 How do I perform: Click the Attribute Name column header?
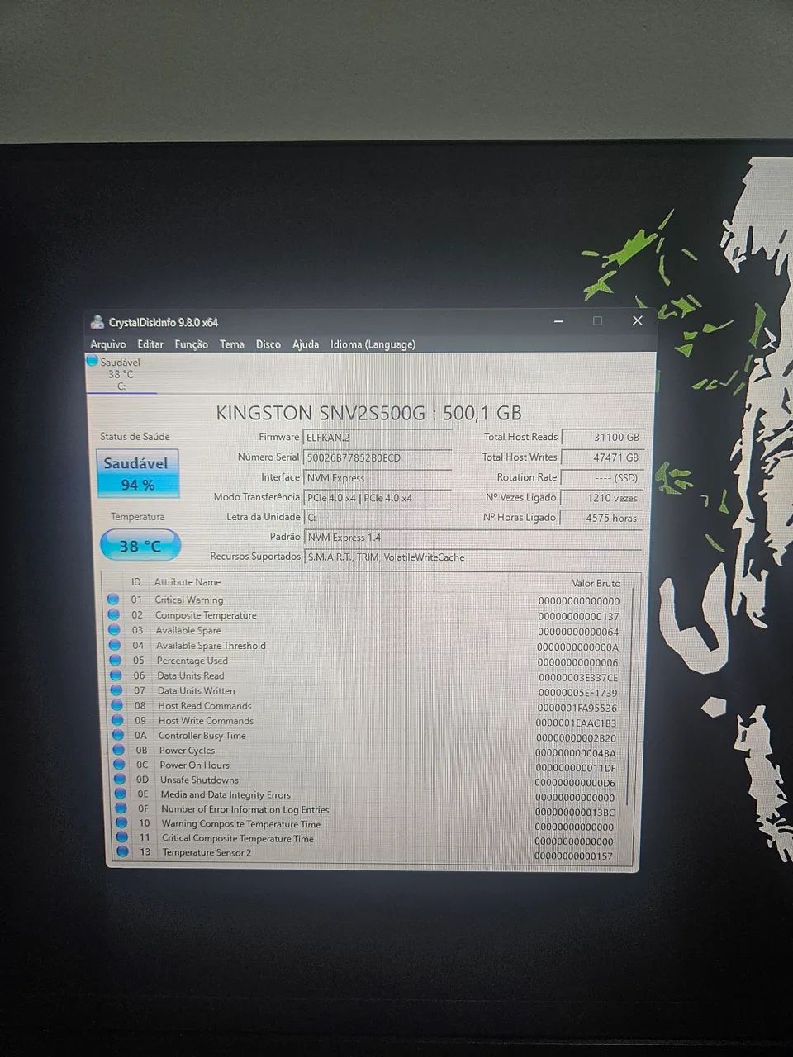coord(188,582)
